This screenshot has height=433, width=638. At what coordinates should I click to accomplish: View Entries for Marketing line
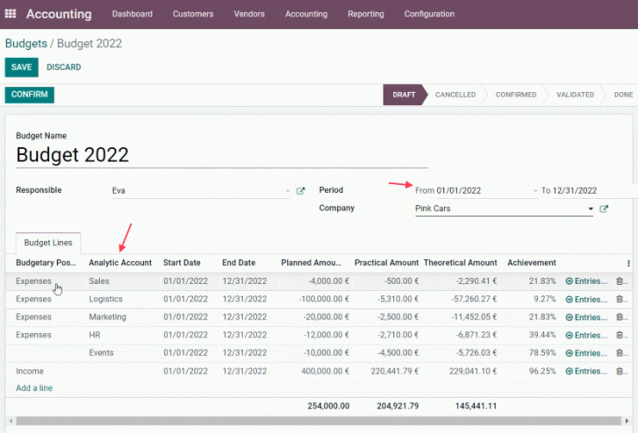point(586,318)
